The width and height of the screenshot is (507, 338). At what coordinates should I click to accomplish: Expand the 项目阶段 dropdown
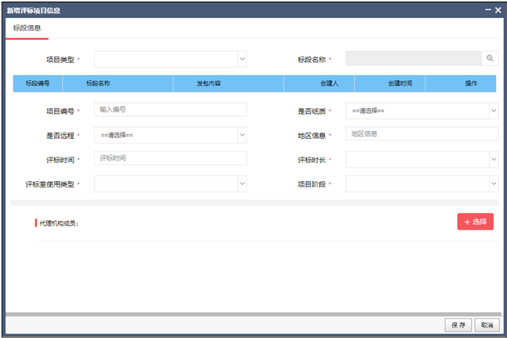[x=421, y=184]
